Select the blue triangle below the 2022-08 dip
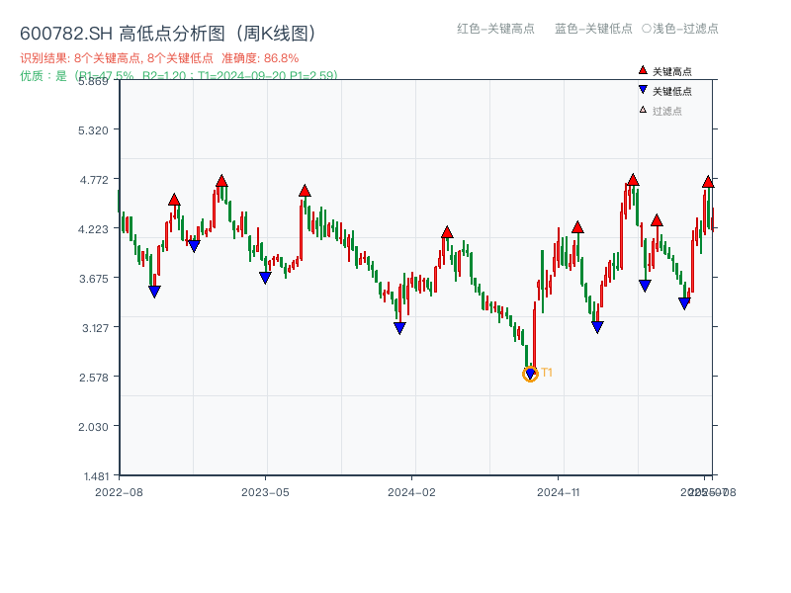Viewport: 791px width, 593px height. (x=155, y=291)
